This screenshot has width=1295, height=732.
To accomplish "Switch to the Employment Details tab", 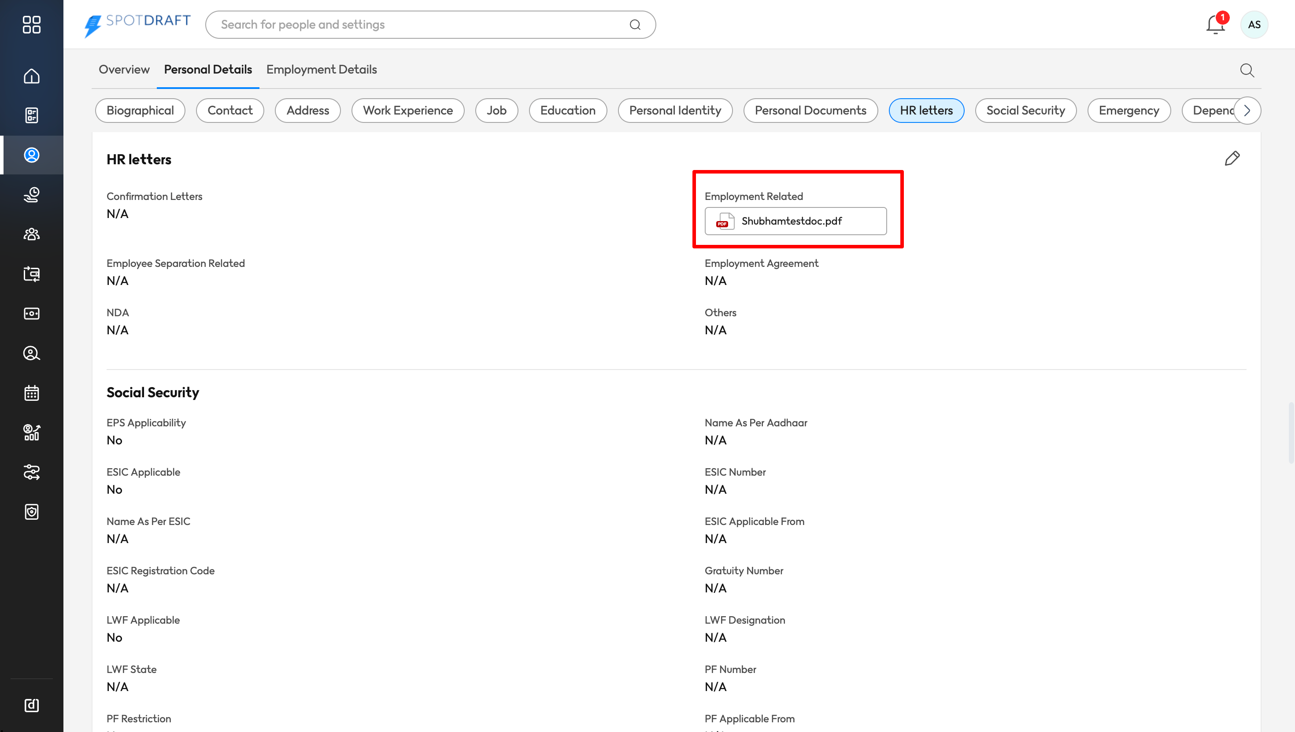I will coord(321,70).
